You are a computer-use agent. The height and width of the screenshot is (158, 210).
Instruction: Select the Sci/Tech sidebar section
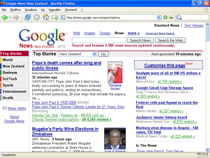tap(14, 79)
